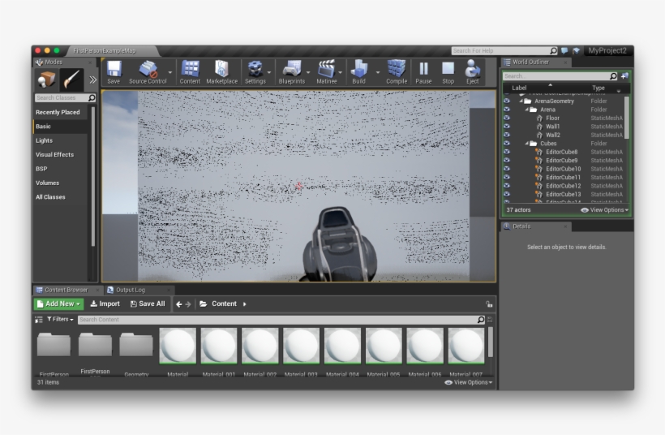The image size is (665, 435).
Task: Open the Source Control dropdown arrow
Action: 170,72
